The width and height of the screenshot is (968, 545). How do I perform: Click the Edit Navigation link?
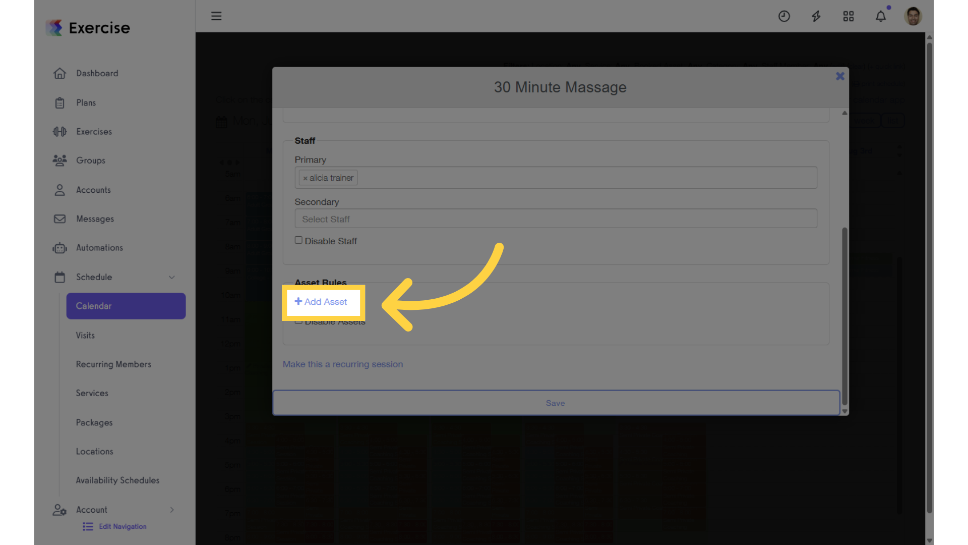[123, 527]
